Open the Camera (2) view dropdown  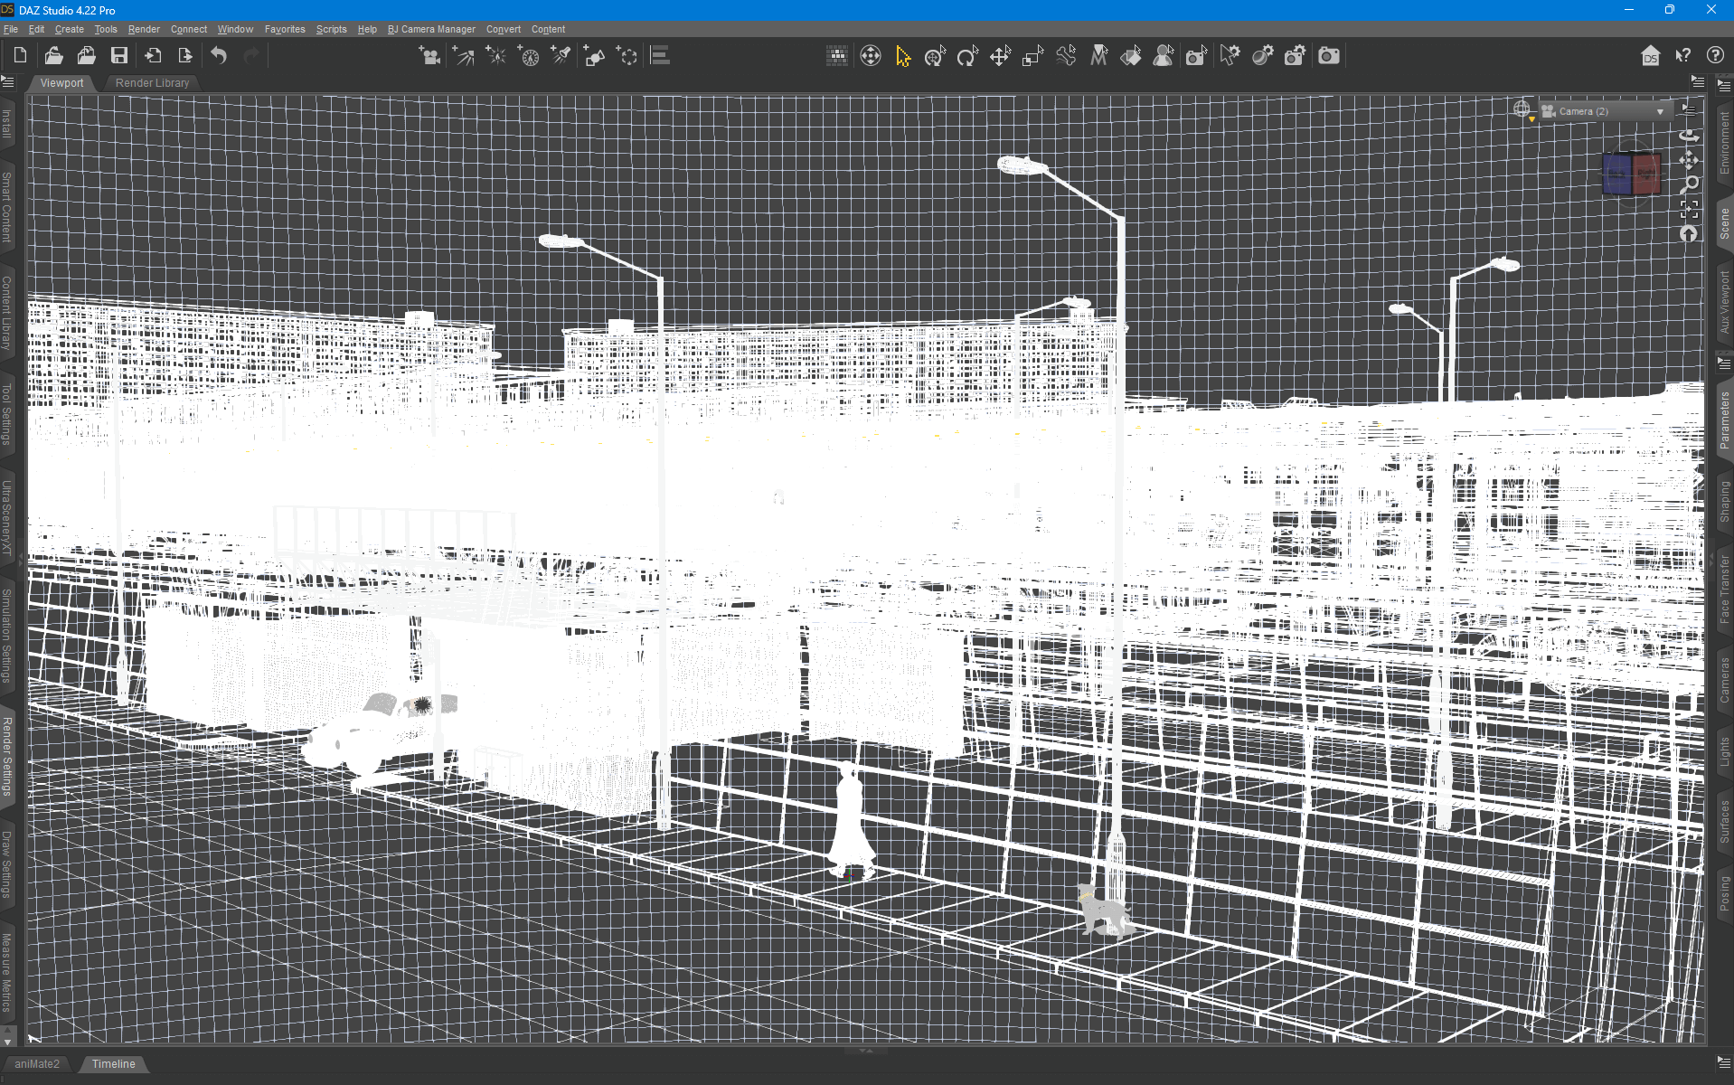pyautogui.click(x=1605, y=111)
